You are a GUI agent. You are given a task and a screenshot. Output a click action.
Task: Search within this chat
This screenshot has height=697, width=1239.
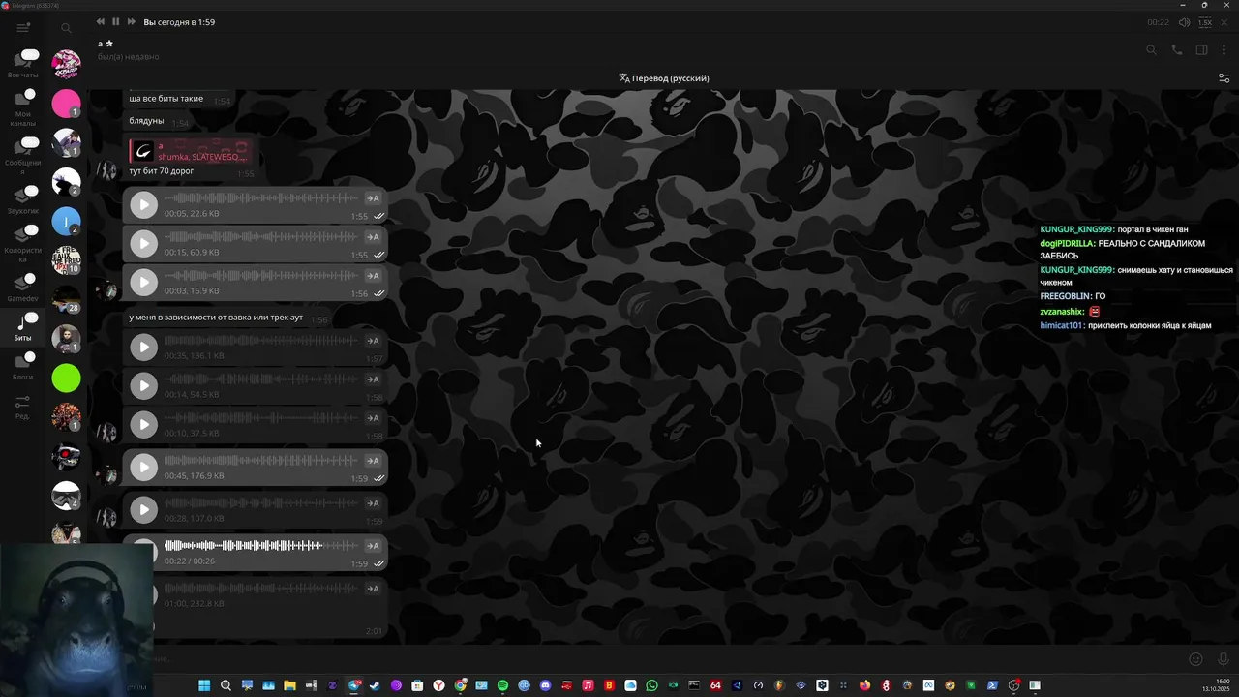click(x=1151, y=50)
